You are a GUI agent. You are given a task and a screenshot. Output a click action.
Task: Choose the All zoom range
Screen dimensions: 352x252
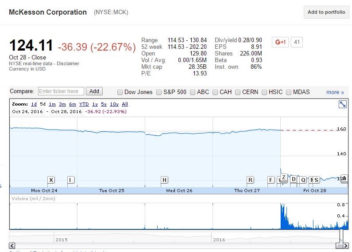125,104
